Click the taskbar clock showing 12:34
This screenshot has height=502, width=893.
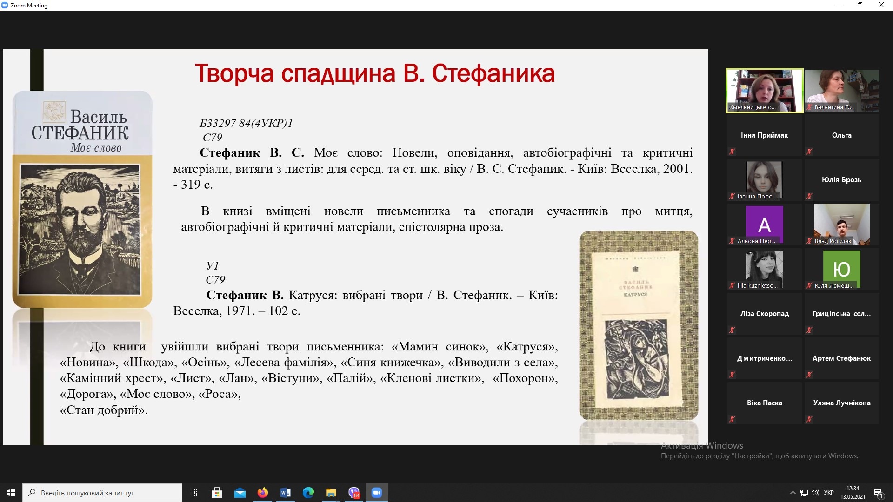(x=853, y=493)
